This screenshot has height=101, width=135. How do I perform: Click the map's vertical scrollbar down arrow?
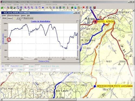pyautogui.click(x=134, y=97)
